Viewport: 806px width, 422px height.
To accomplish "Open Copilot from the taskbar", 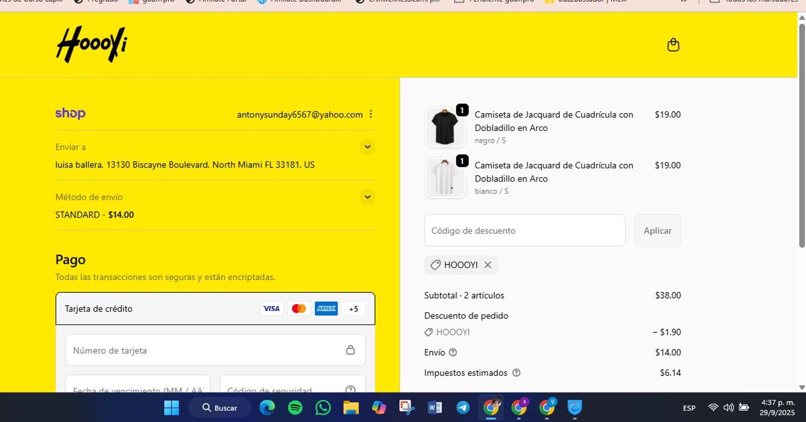I will pos(379,408).
